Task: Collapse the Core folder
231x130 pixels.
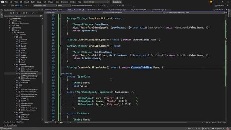Action: [14, 37]
